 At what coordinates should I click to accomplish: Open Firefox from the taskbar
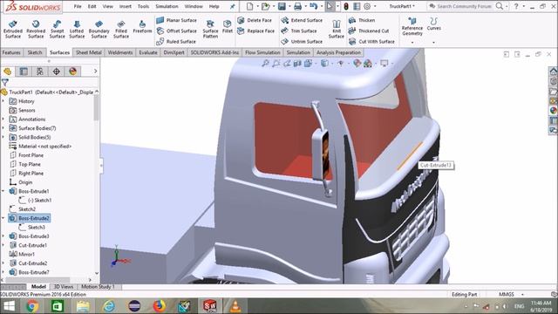click(x=160, y=306)
